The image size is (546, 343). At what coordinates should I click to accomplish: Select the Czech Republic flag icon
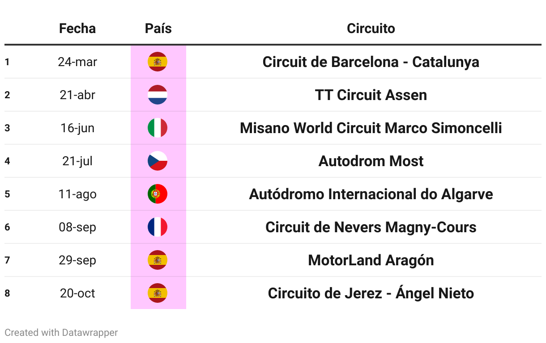158,161
